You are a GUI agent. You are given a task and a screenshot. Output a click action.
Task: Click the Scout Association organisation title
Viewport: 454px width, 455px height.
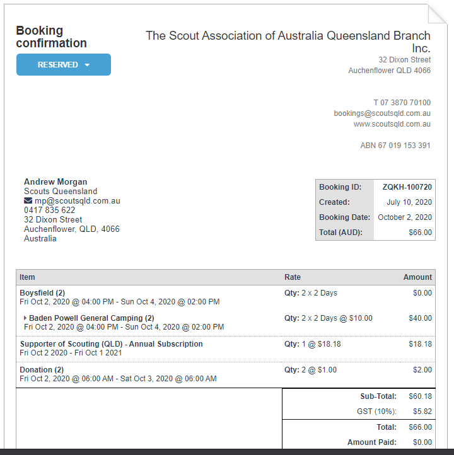point(288,42)
